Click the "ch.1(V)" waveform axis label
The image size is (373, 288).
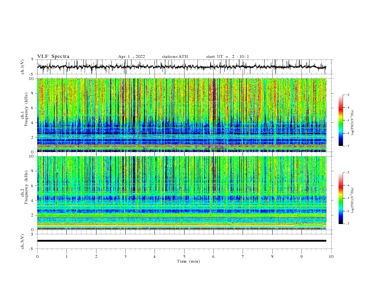[23, 67]
